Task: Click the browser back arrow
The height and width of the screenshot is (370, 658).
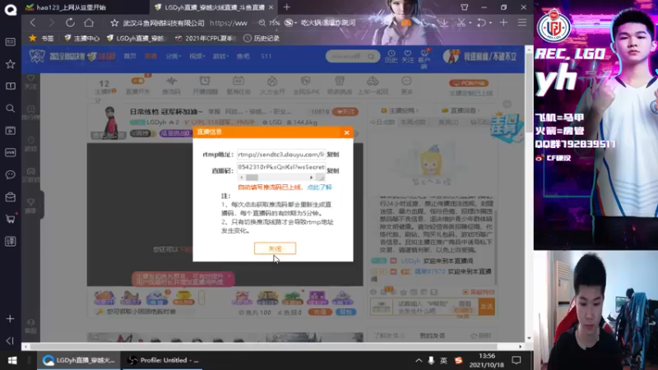Action: click(x=33, y=23)
